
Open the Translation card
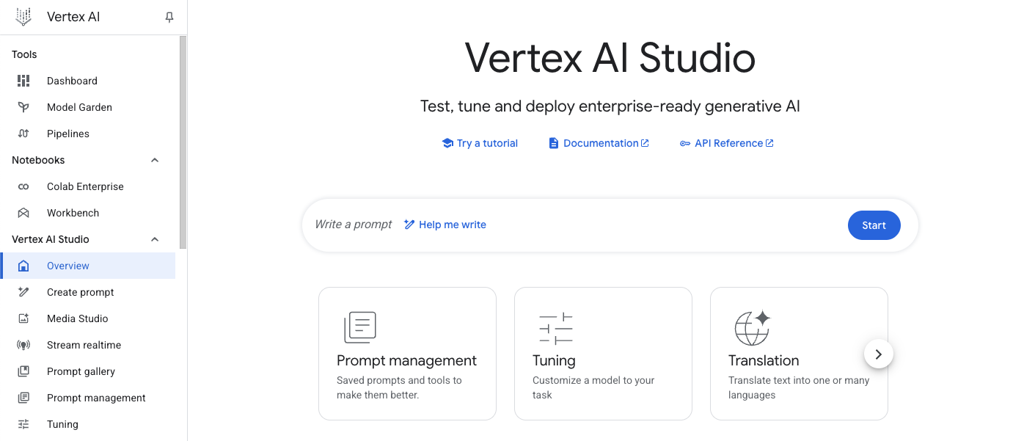click(799, 354)
